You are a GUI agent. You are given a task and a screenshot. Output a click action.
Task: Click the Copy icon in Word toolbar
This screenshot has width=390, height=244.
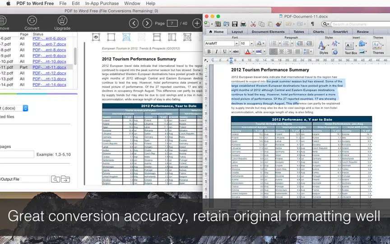point(262,24)
